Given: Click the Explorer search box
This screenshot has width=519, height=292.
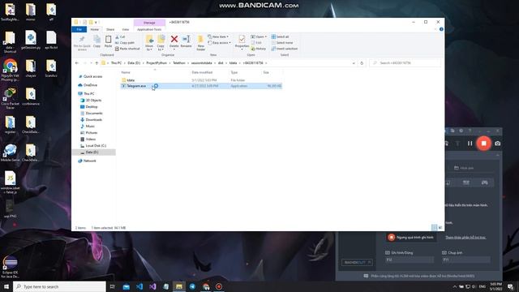Looking at the screenshot, I should 405,63.
